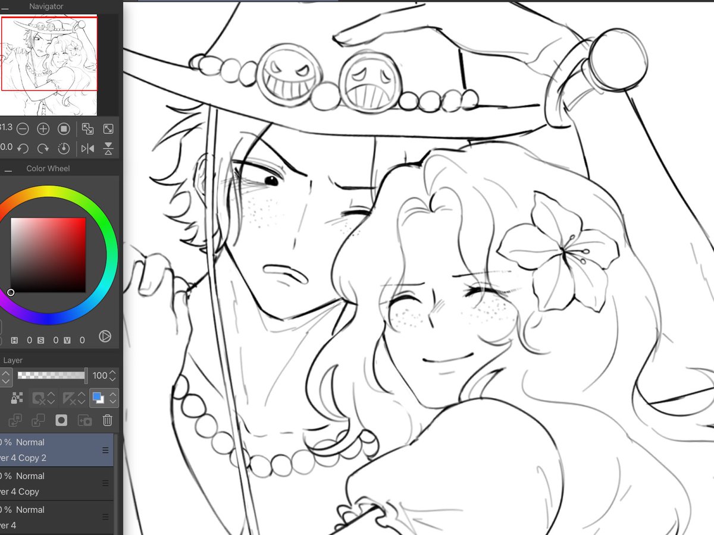
Task: Zoom out with the minus magnifier icon
Action: (23, 128)
